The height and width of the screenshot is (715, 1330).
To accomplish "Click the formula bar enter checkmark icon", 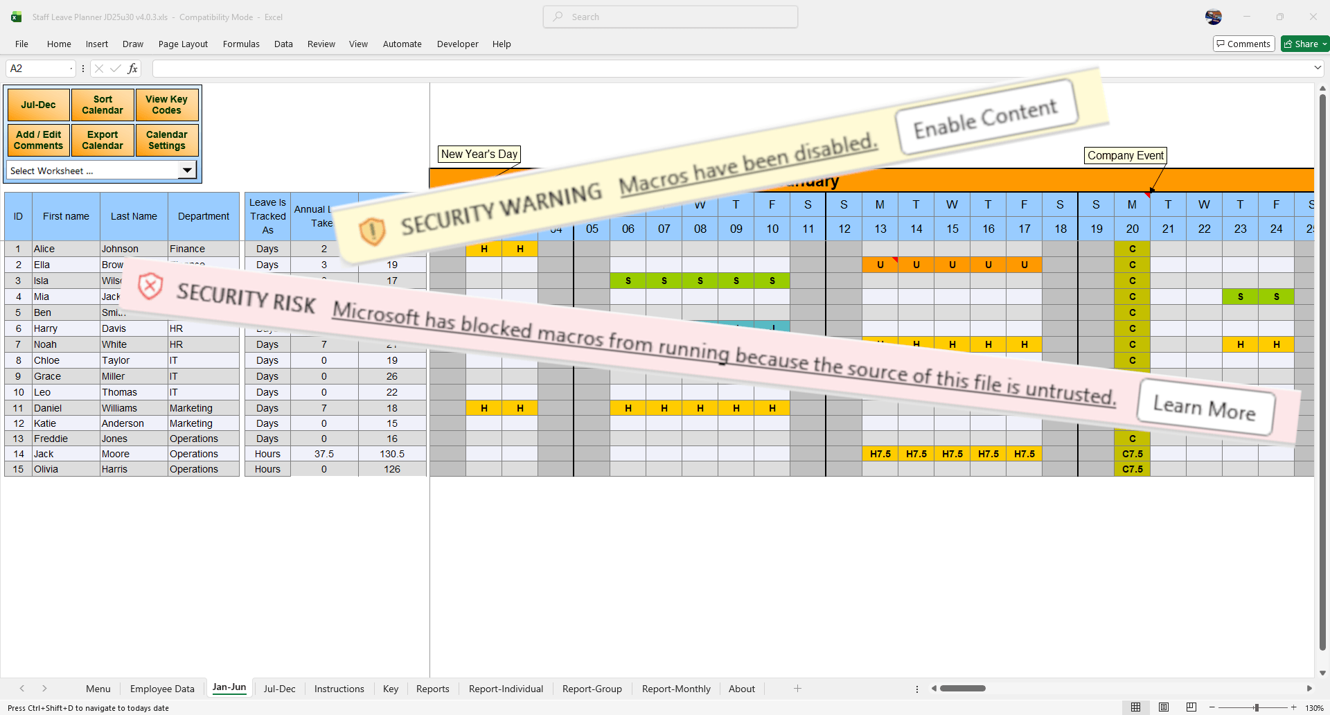I will [115, 69].
